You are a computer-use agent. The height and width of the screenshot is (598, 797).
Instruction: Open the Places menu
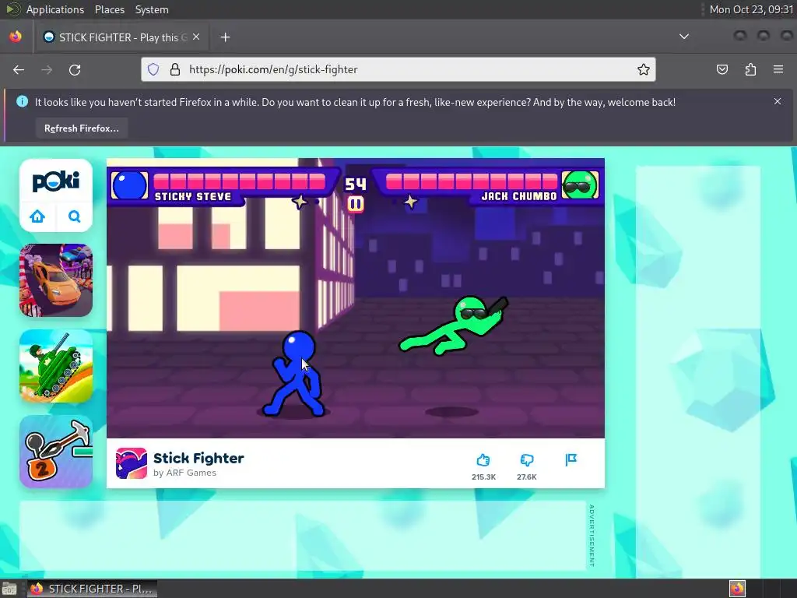click(x=110, y=9)
